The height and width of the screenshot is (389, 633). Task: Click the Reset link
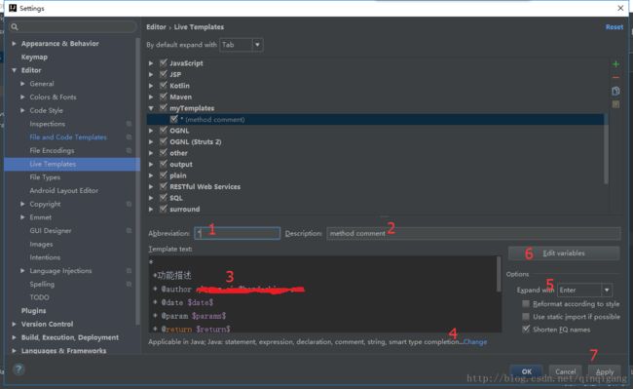click(x=614, y=26)
